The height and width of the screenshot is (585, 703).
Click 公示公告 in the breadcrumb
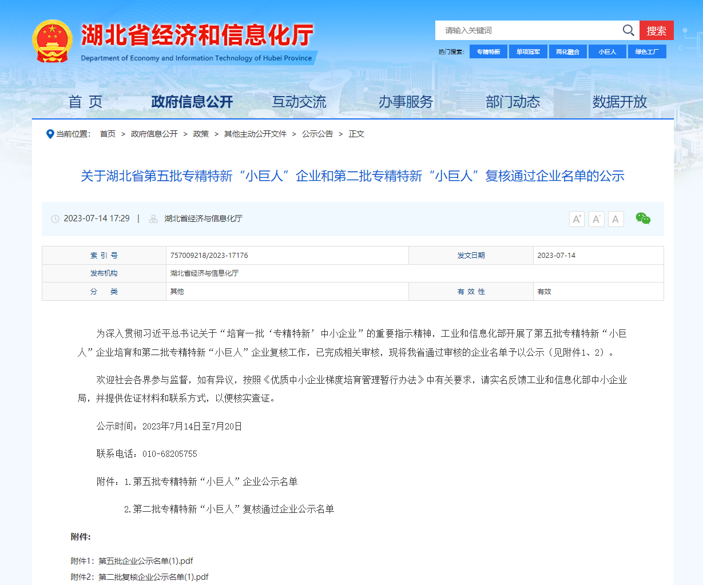(x=317, y=134)
